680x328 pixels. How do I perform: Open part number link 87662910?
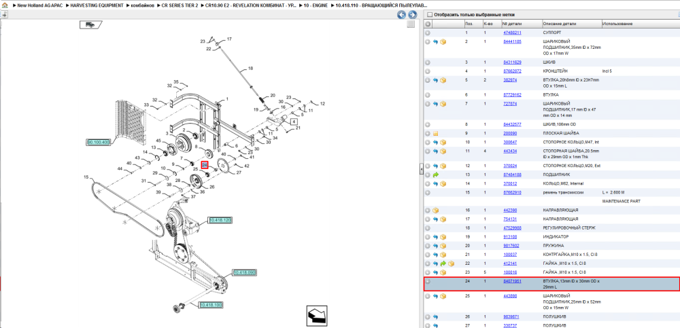click(x=512, y=192)
